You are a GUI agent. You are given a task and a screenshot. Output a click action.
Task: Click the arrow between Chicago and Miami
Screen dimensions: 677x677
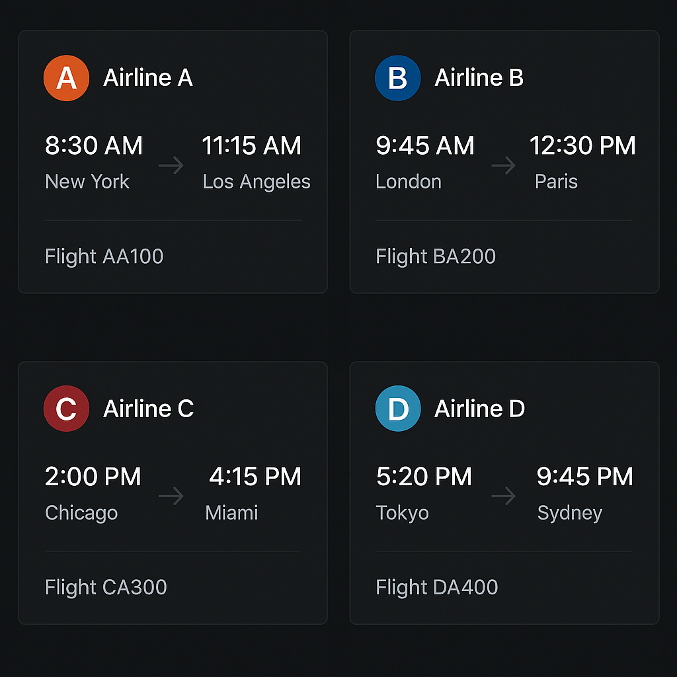pyautogui.click(x=171, y=496)
